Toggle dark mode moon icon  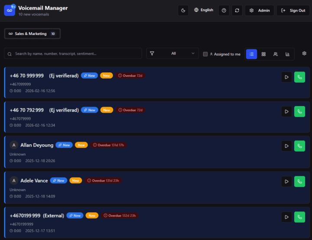pyautogui.click(x=183, y=10)
